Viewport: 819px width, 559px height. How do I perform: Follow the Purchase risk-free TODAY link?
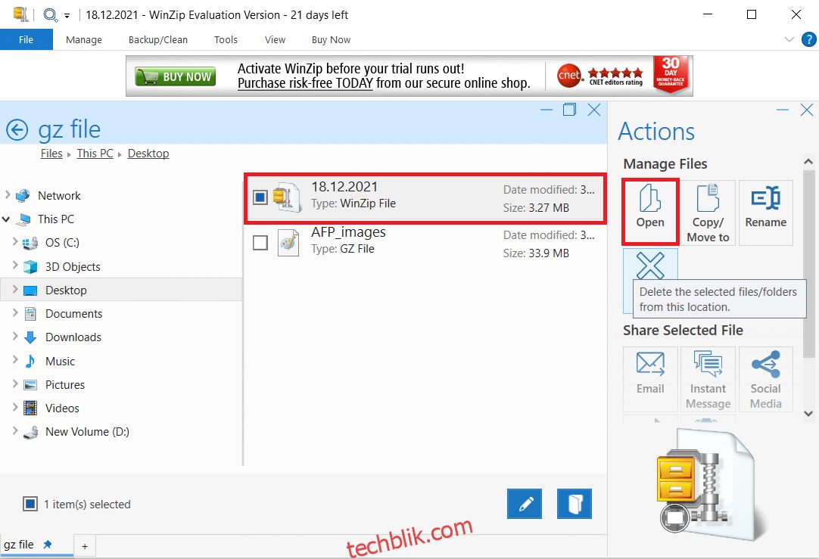click(x=305, y=83)
